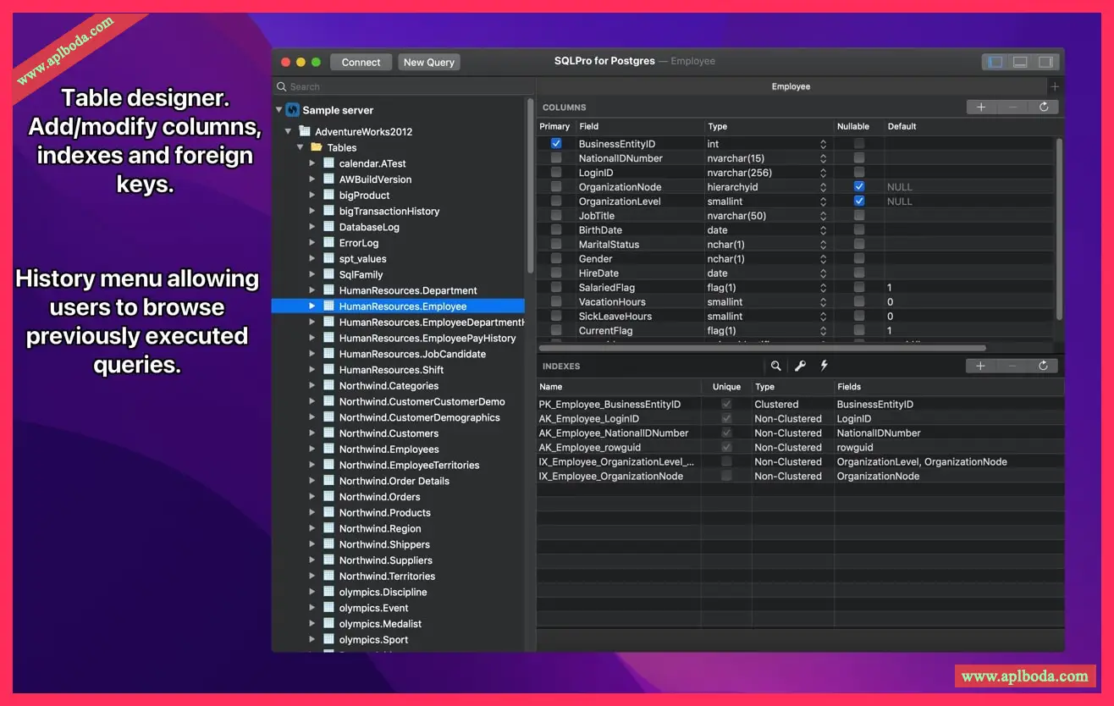
Task: Select the olympics.Sport table row
Action: coord(398,640)
